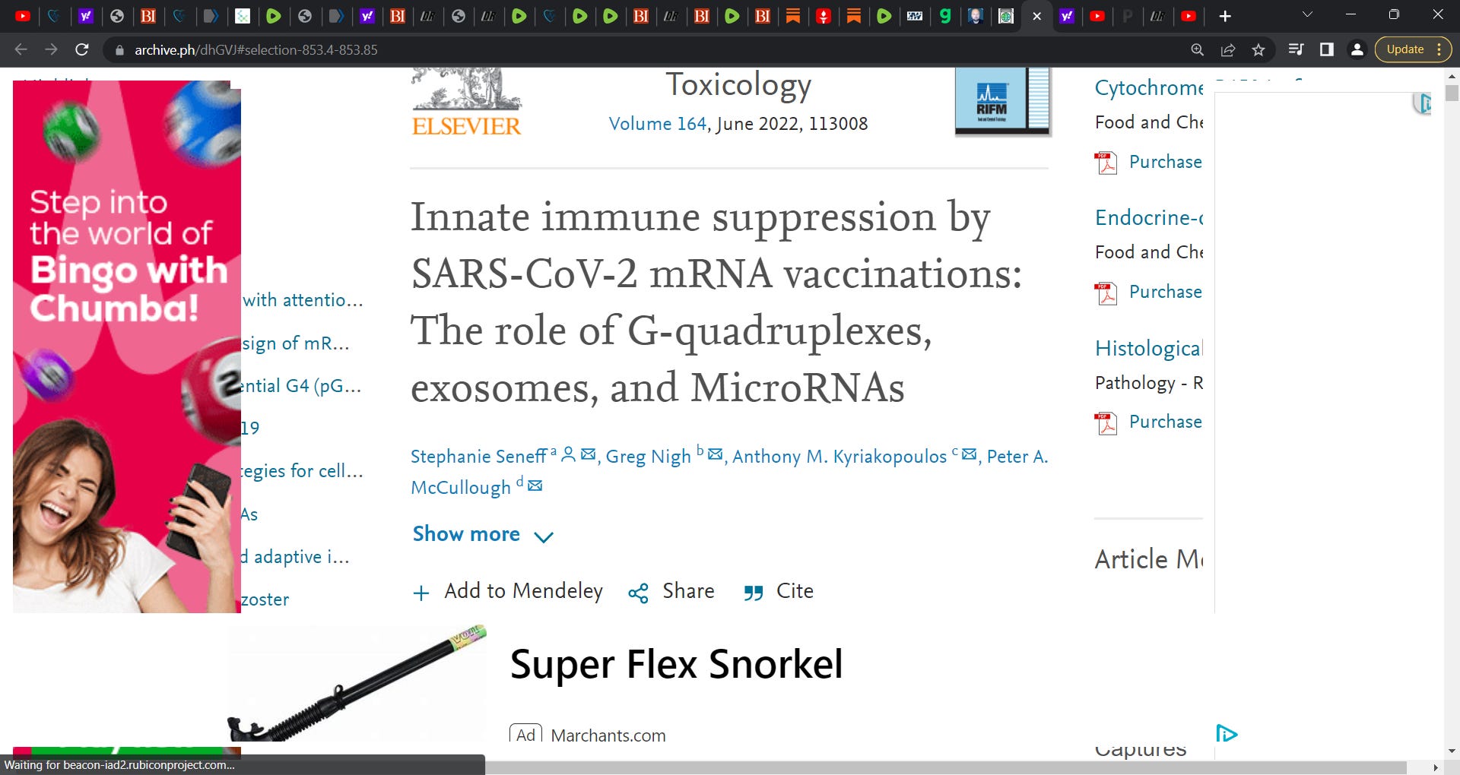Click the Share icon below authors
This screenshot has width=1460, height=775.
[x=638, y=593]
